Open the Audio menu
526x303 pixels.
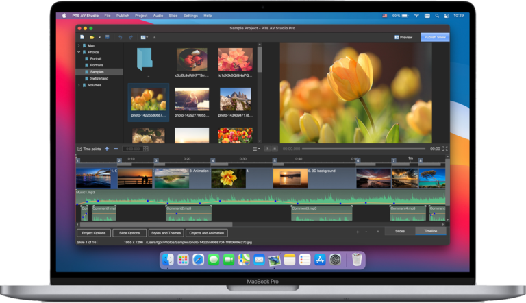[158, 16]
